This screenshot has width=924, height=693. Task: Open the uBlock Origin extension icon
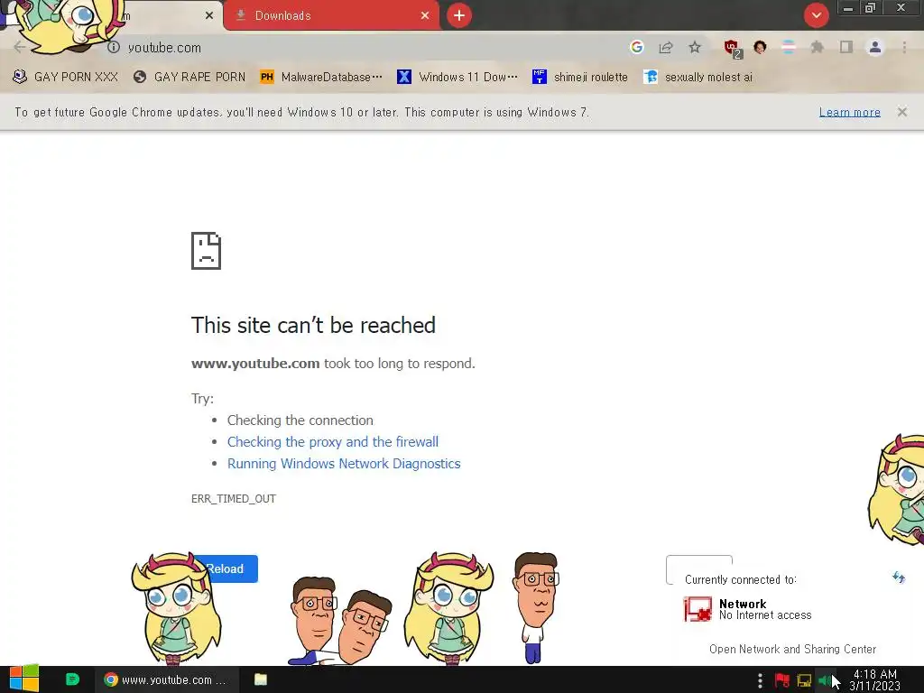tap(732, 48)
